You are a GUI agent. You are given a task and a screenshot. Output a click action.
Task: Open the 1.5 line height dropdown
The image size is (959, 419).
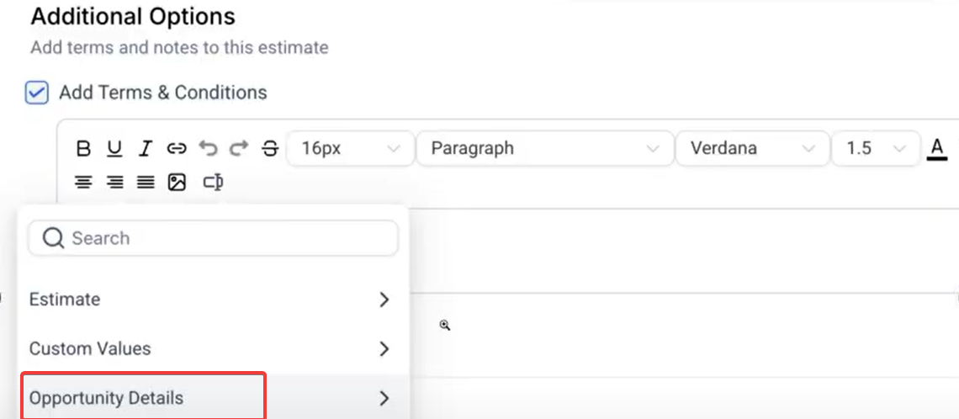coord(876,149)
